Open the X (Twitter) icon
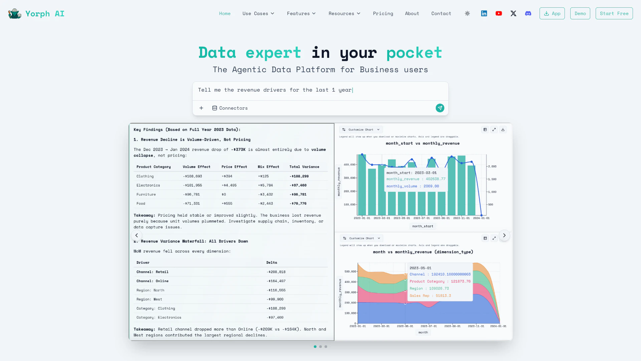The height and width of the screenshot is (361, 641). (513, 13)
